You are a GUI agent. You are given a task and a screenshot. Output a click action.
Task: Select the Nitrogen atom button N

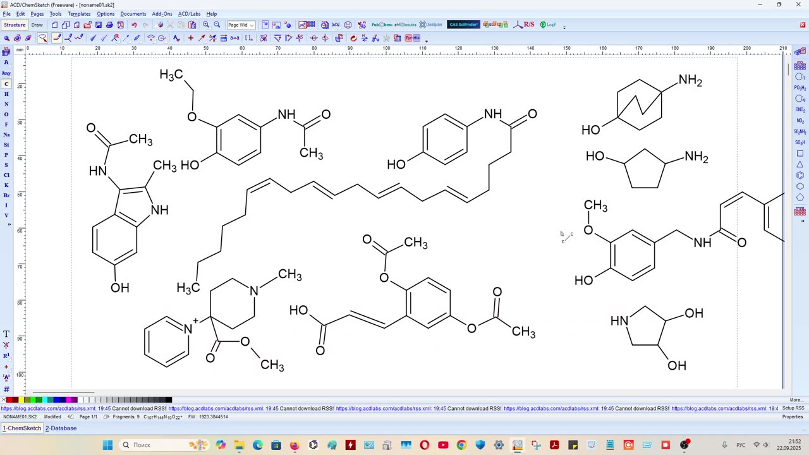point(6,104)
